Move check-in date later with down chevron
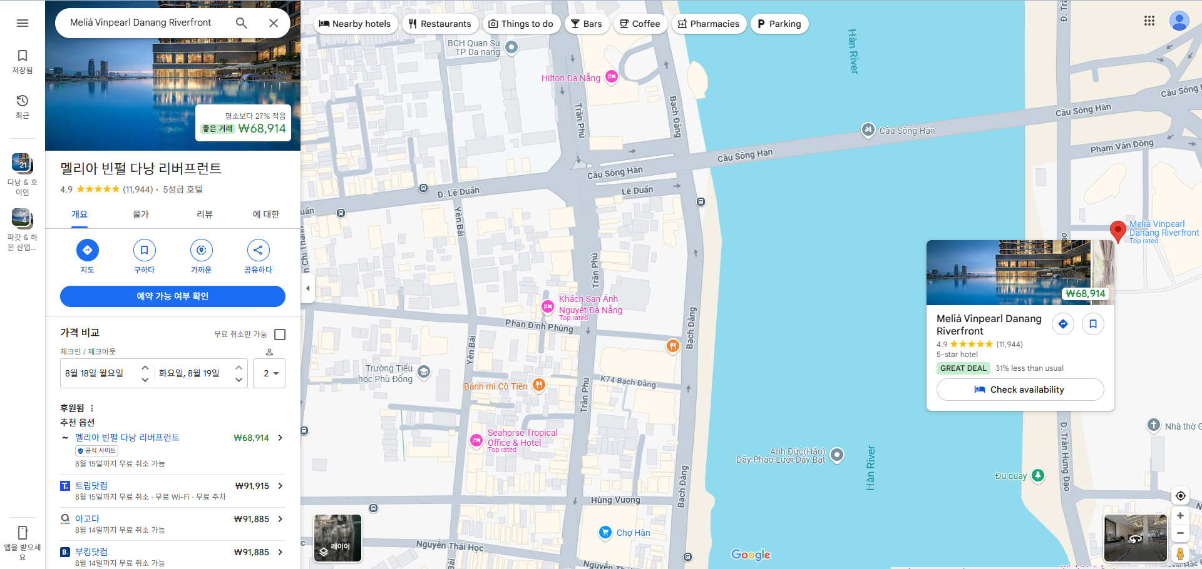Image resolution: width=1202 pixels, height=569 pixels. (x=145, y=380)
